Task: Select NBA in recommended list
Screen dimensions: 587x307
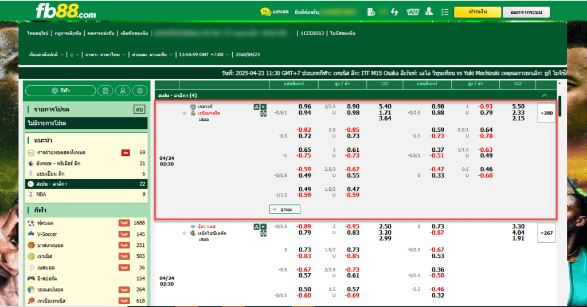Action: [87, 194]
